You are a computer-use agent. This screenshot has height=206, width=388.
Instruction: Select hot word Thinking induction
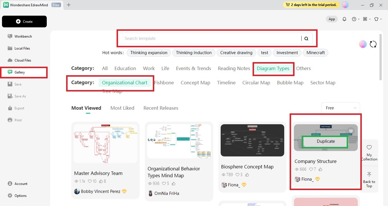pyautogui.click(x=194, y=53)
